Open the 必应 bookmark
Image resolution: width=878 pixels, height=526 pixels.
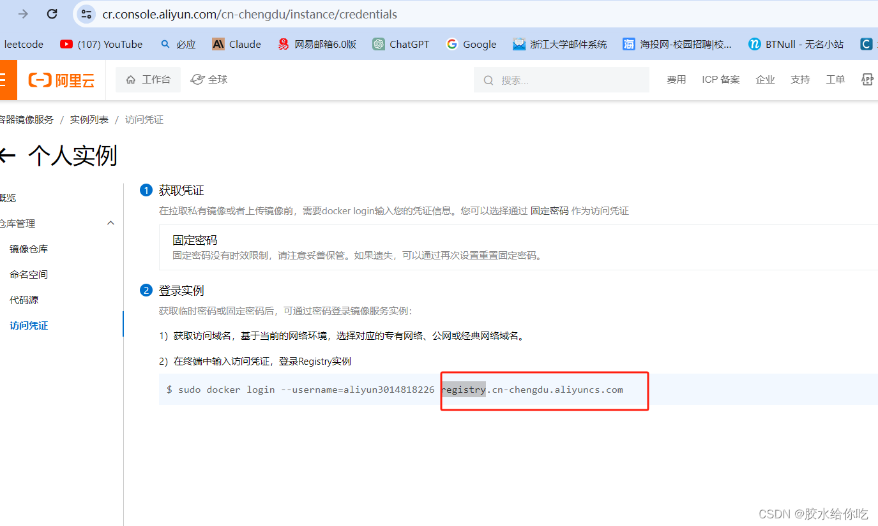178,44
